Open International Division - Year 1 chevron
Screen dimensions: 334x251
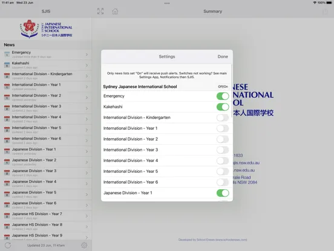[87, 87]
